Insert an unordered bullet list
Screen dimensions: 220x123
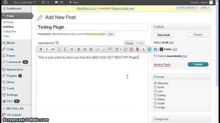click(x=60, y=49)
